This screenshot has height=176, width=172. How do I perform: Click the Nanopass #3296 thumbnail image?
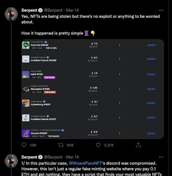point(26,89)
